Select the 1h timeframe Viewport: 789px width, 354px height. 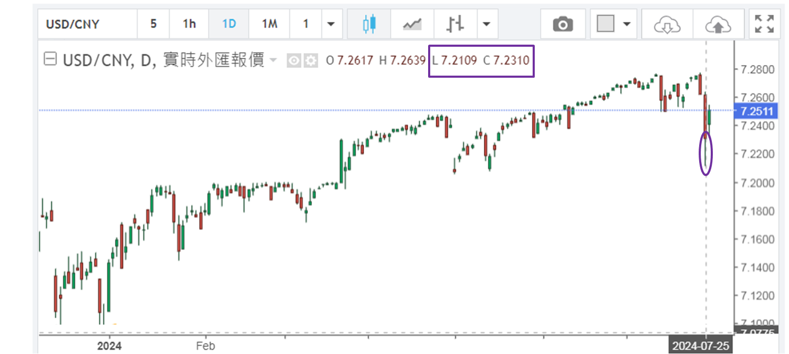coord(189,24)
